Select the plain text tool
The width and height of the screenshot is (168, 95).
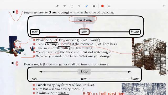click(x=79, y=6)
